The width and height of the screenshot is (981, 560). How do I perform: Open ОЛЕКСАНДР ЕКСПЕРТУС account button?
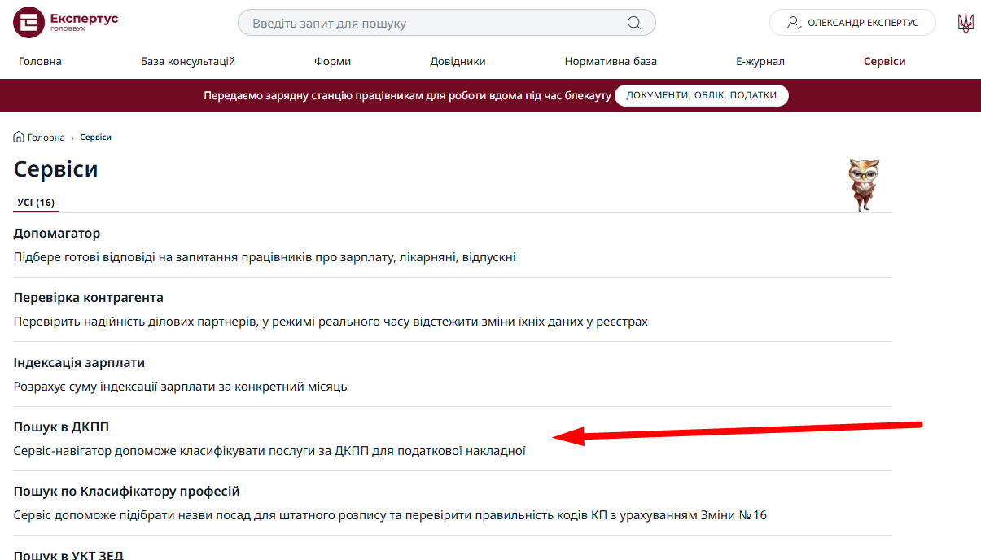tap(861, 23)
